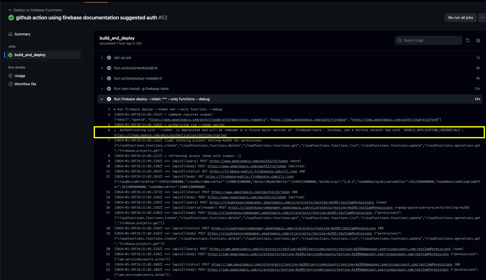The image size is (486, 280).
Task: Click the build_and_deploy log panel heading
Action: click(x=117, y=38)
